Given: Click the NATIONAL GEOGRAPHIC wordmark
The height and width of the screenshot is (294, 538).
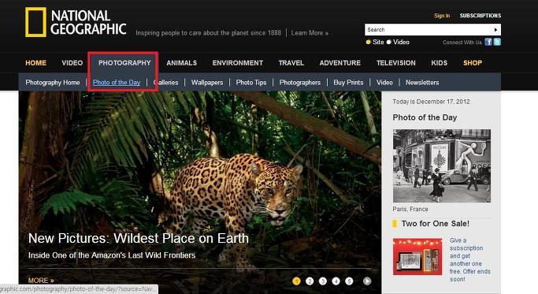Looking at the screenshot, I should pyautogui.click(x=88, y=22).
